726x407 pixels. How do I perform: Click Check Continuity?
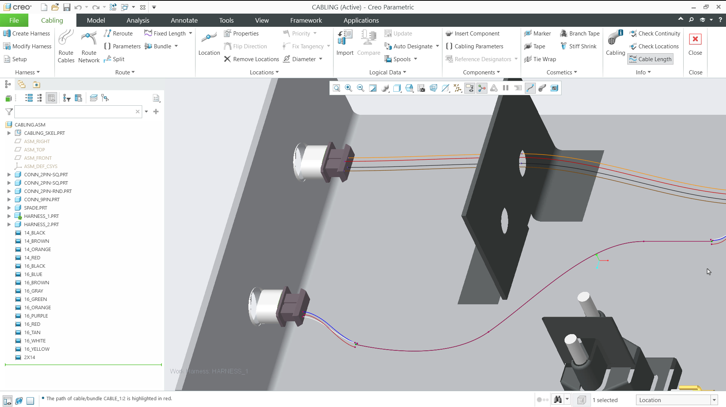pyautogui.click(x=655, y=33)
